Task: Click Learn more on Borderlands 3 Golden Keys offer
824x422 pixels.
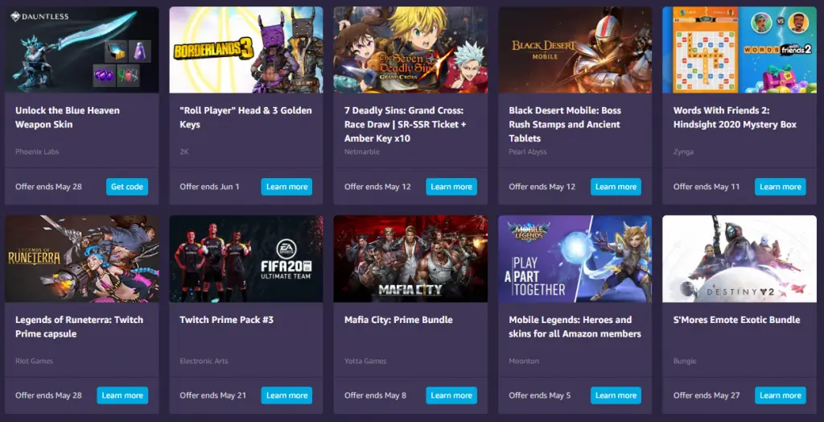Action: (x=286, y=187)
